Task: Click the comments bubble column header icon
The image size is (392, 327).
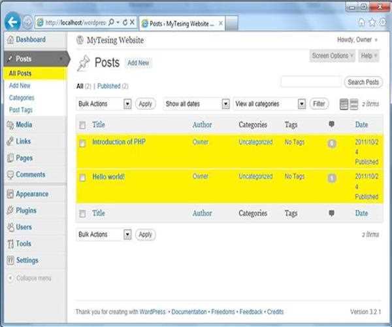Action: click(331, 124)
